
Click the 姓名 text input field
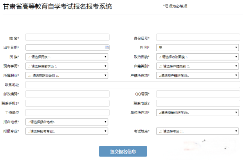[x=67, y=37]
